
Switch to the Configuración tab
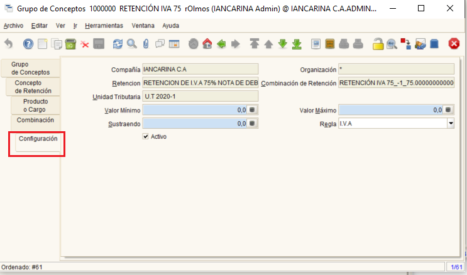tap(38, 143)
